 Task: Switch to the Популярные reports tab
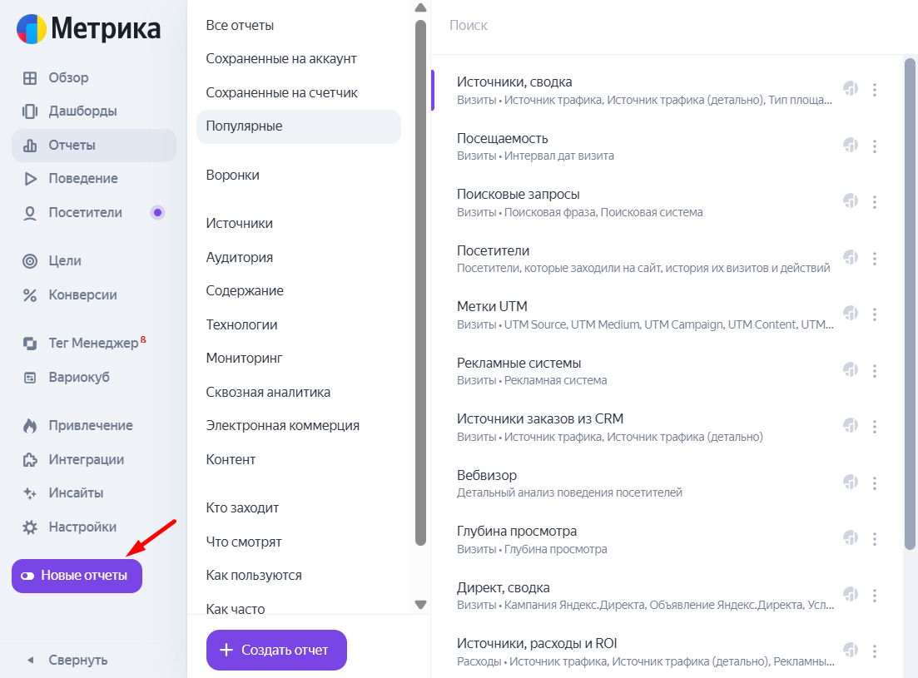pos(241,125)
